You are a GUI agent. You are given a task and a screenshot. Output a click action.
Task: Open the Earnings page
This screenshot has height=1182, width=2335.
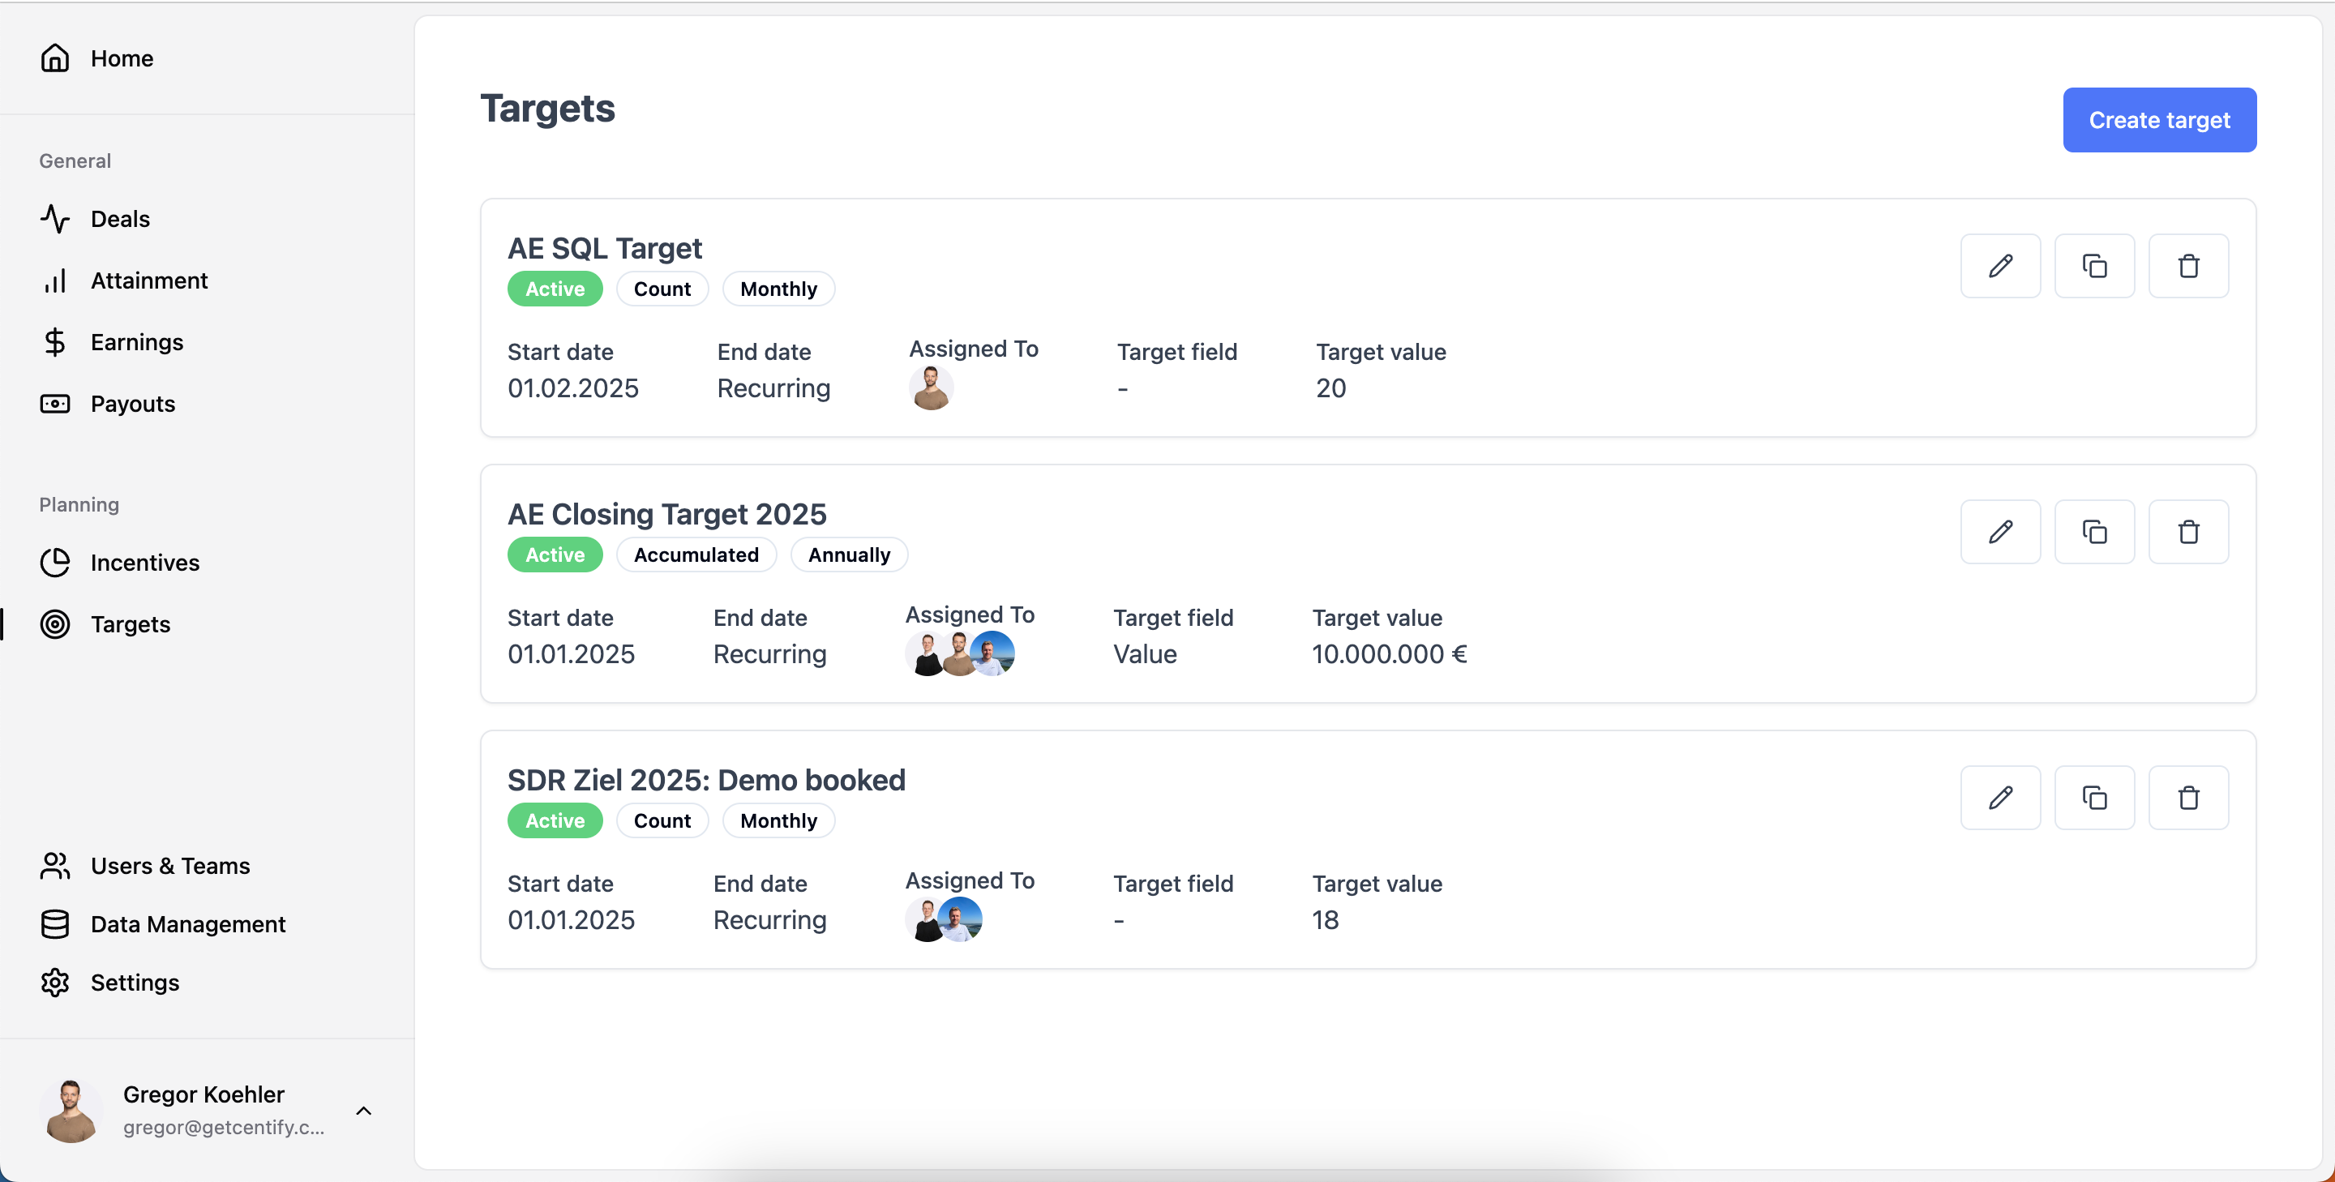[x=136, y=342]
